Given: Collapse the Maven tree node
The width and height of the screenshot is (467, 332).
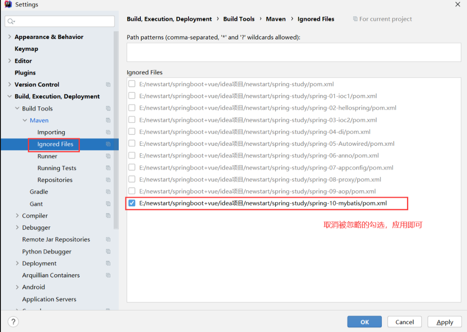Looking at the screenshot, I should point(25,120).
